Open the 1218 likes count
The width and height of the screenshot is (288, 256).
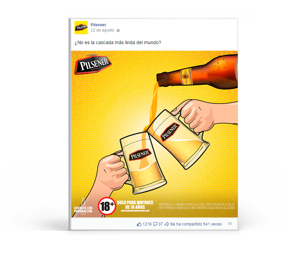[147, 224]
